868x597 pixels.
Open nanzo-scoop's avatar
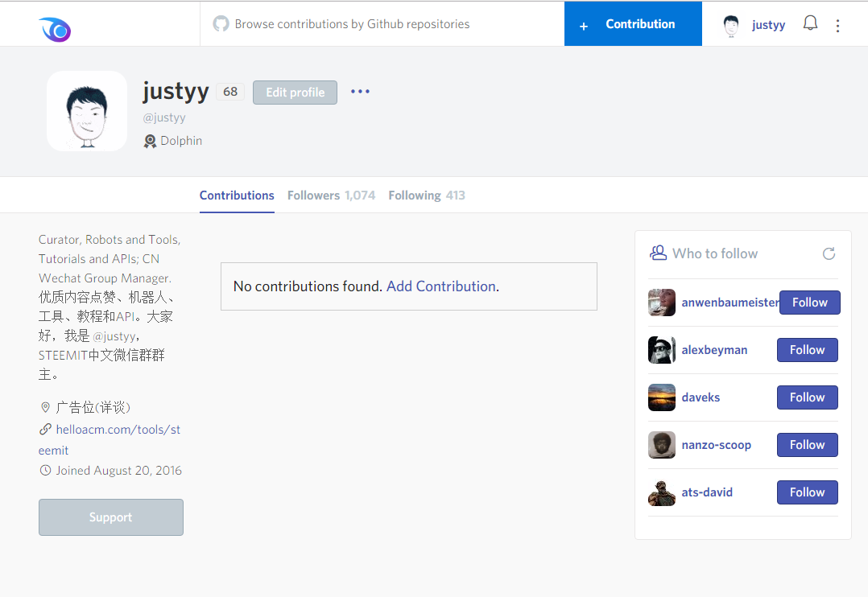click(x=662, y=445)
